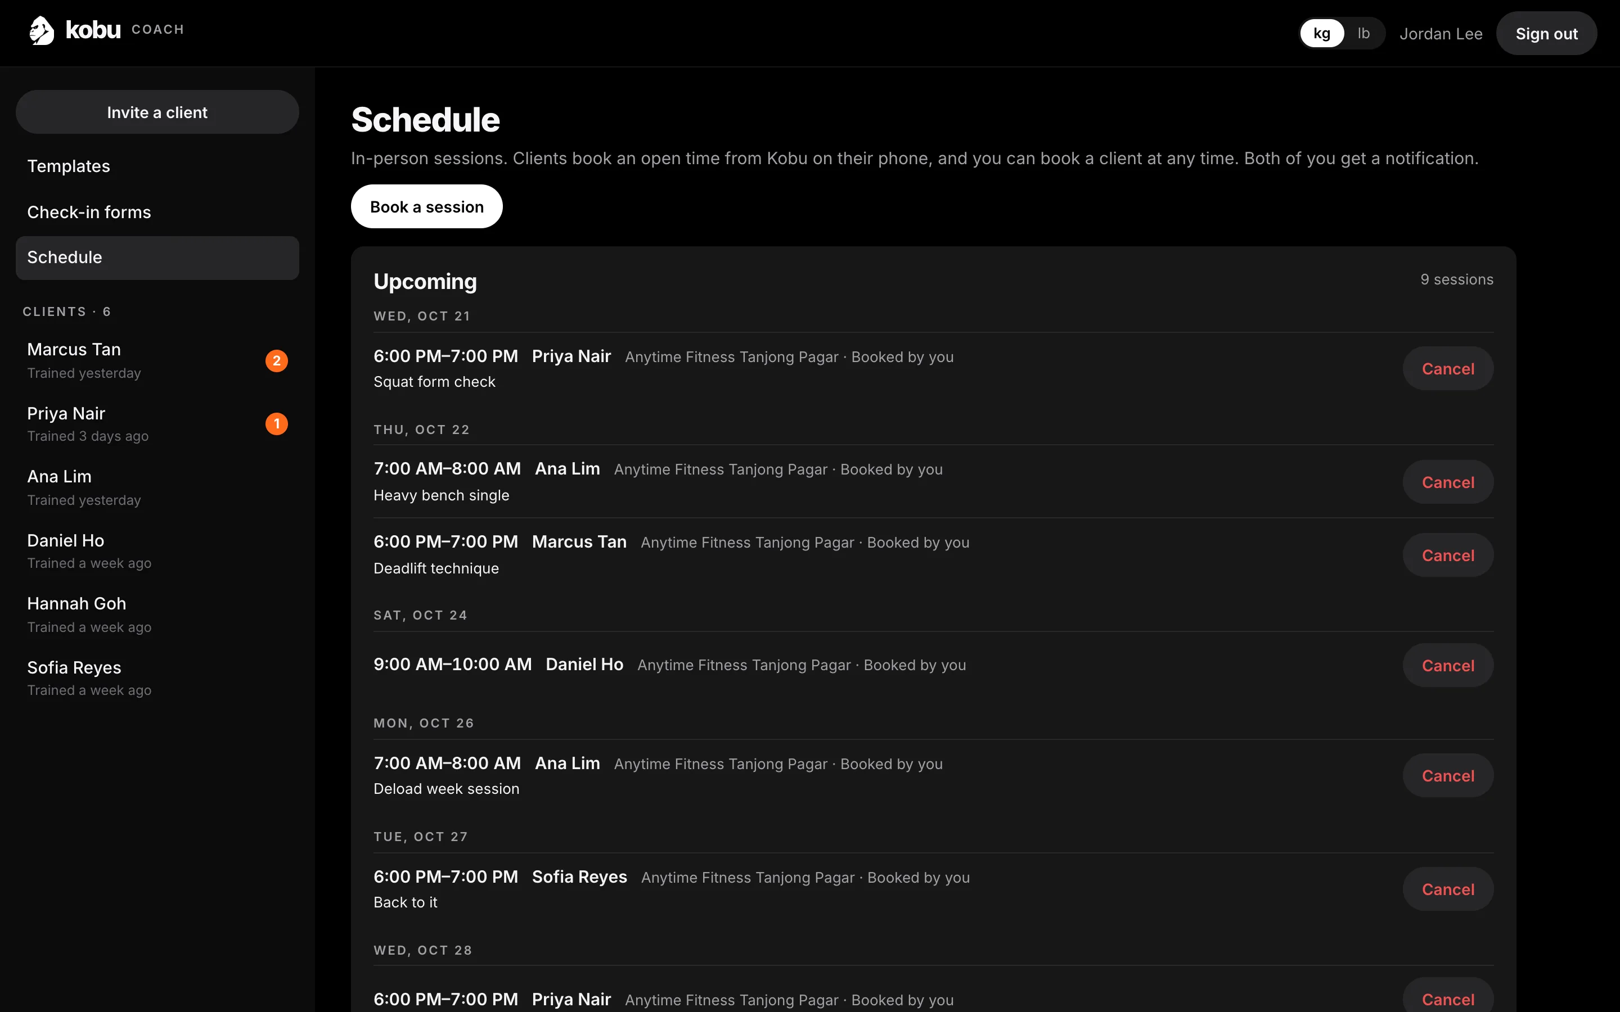The width and height of the screenshot is (1620, 1012).
Task: Open client Ana Lim in sidebar
Action: tap(157, 487)
